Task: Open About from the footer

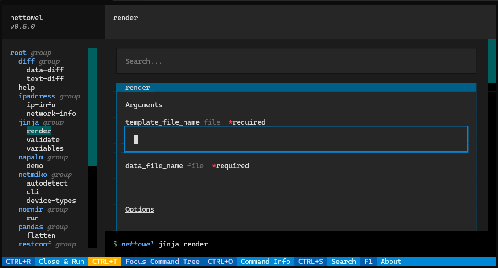Action: [x=391, y=262]
